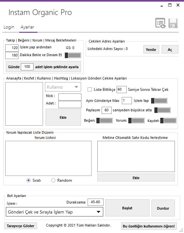Screen dimensions: 184x233
Task: Focus the 180 Dakika Bekle field
Action: point(12,55)
